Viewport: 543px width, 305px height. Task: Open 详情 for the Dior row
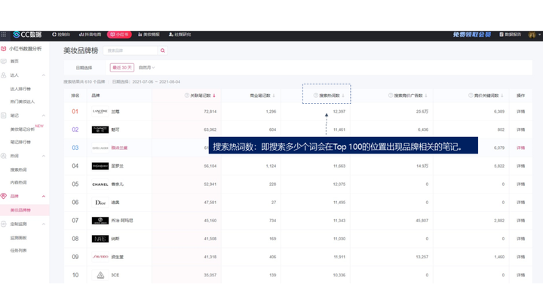coord(520,203)
